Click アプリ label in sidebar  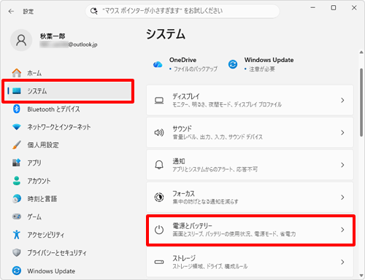click(34, 163)
